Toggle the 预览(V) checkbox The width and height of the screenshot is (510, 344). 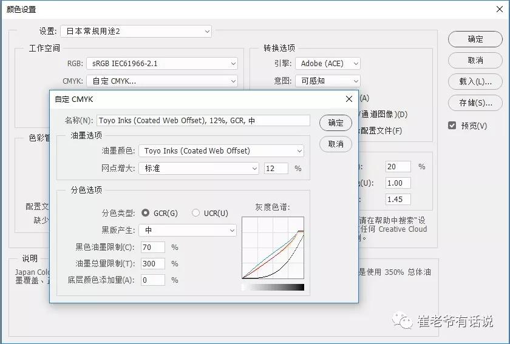coord(452,126)
